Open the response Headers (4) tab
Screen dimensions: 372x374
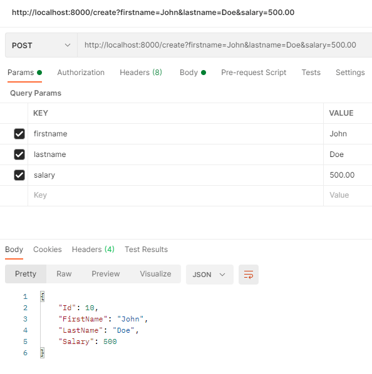[x=93, y=250]
